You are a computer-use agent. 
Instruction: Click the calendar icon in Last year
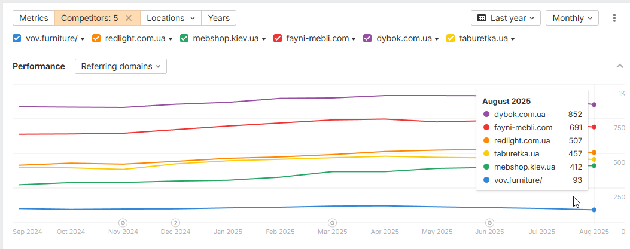click(x=482, y=18)
